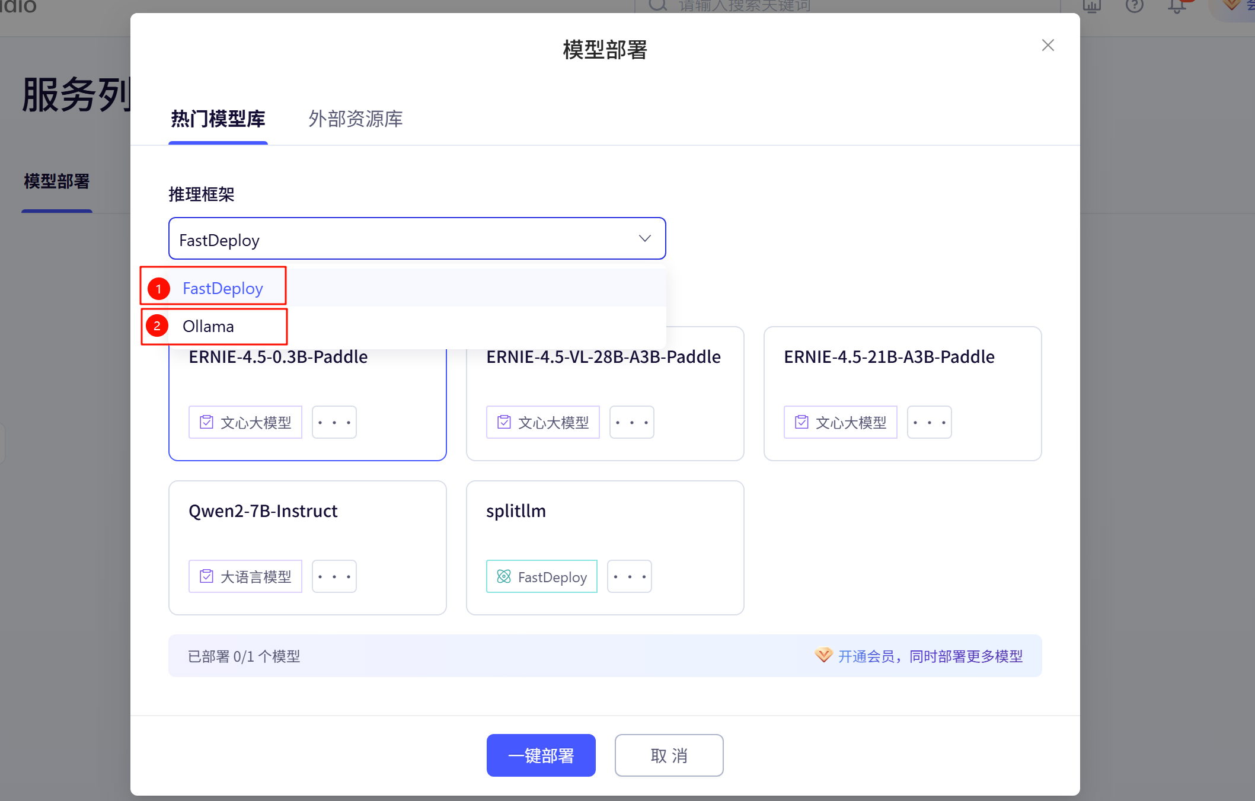
Task: Close the 模型部署 dialog with the X icon
Action: 1048,46
